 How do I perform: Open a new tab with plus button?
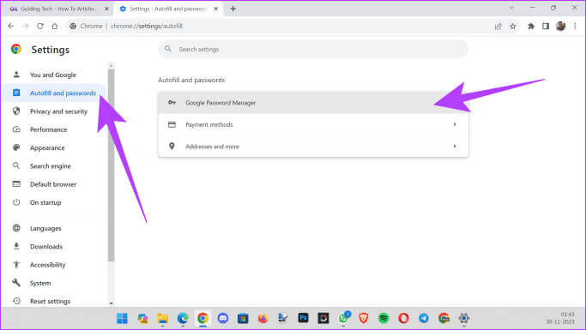coord(233,9)
